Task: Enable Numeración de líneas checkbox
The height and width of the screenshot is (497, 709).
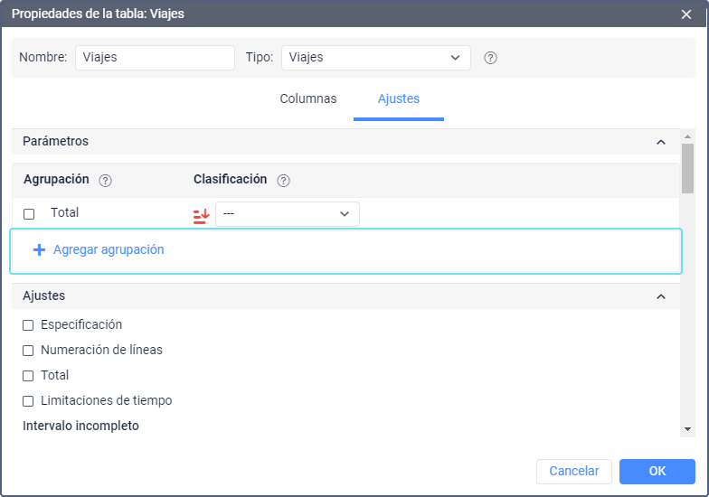Action: point(29,351)
